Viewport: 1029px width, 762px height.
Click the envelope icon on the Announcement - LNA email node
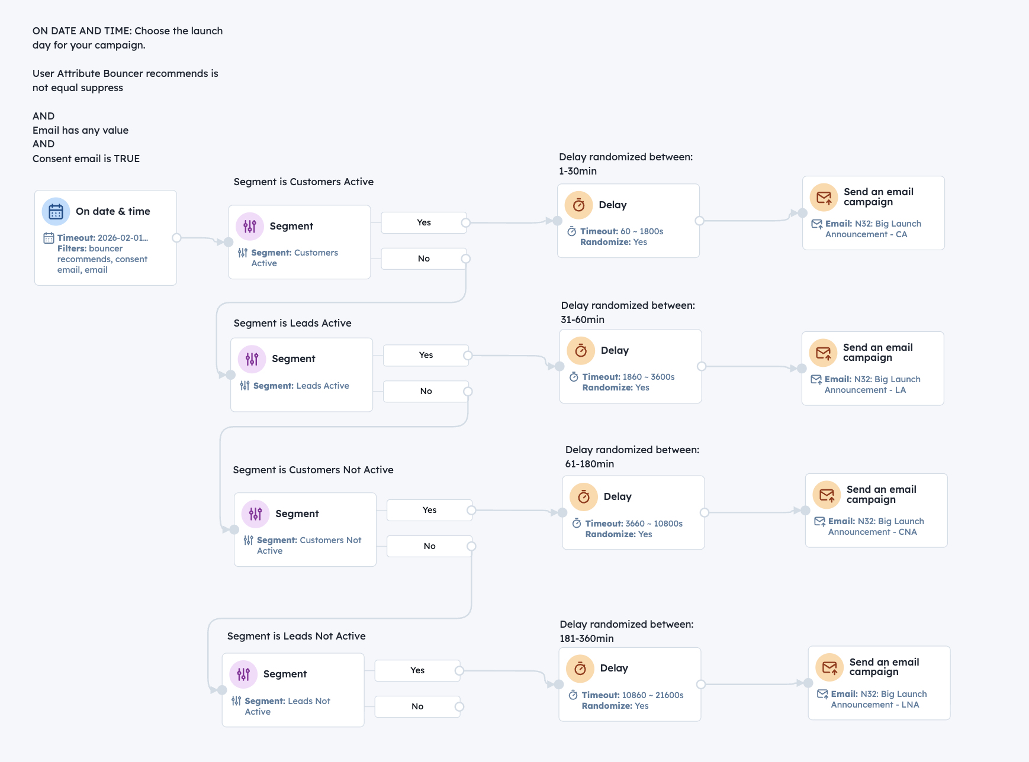[829, 667]
